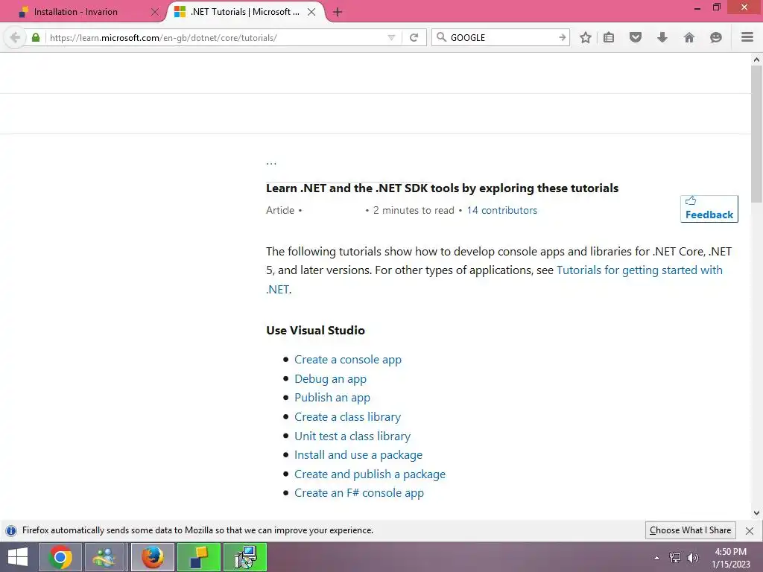
Task: Open Tutorials for getting started with .NET link
Action: (639, 270)
